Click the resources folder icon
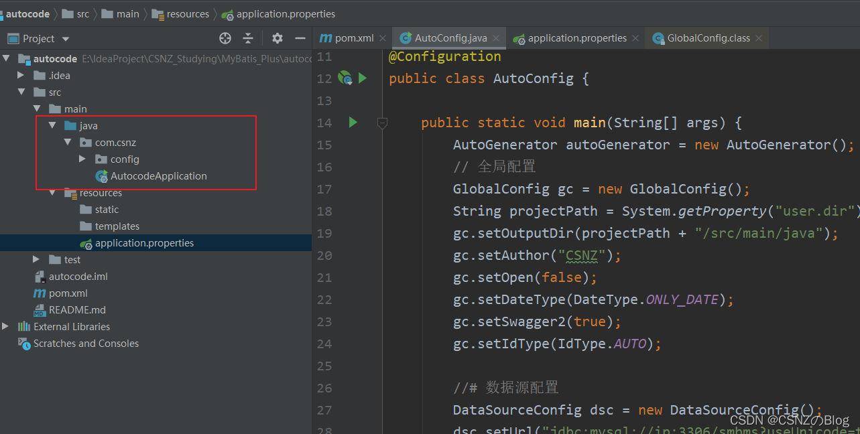 (x=70, y=193)
